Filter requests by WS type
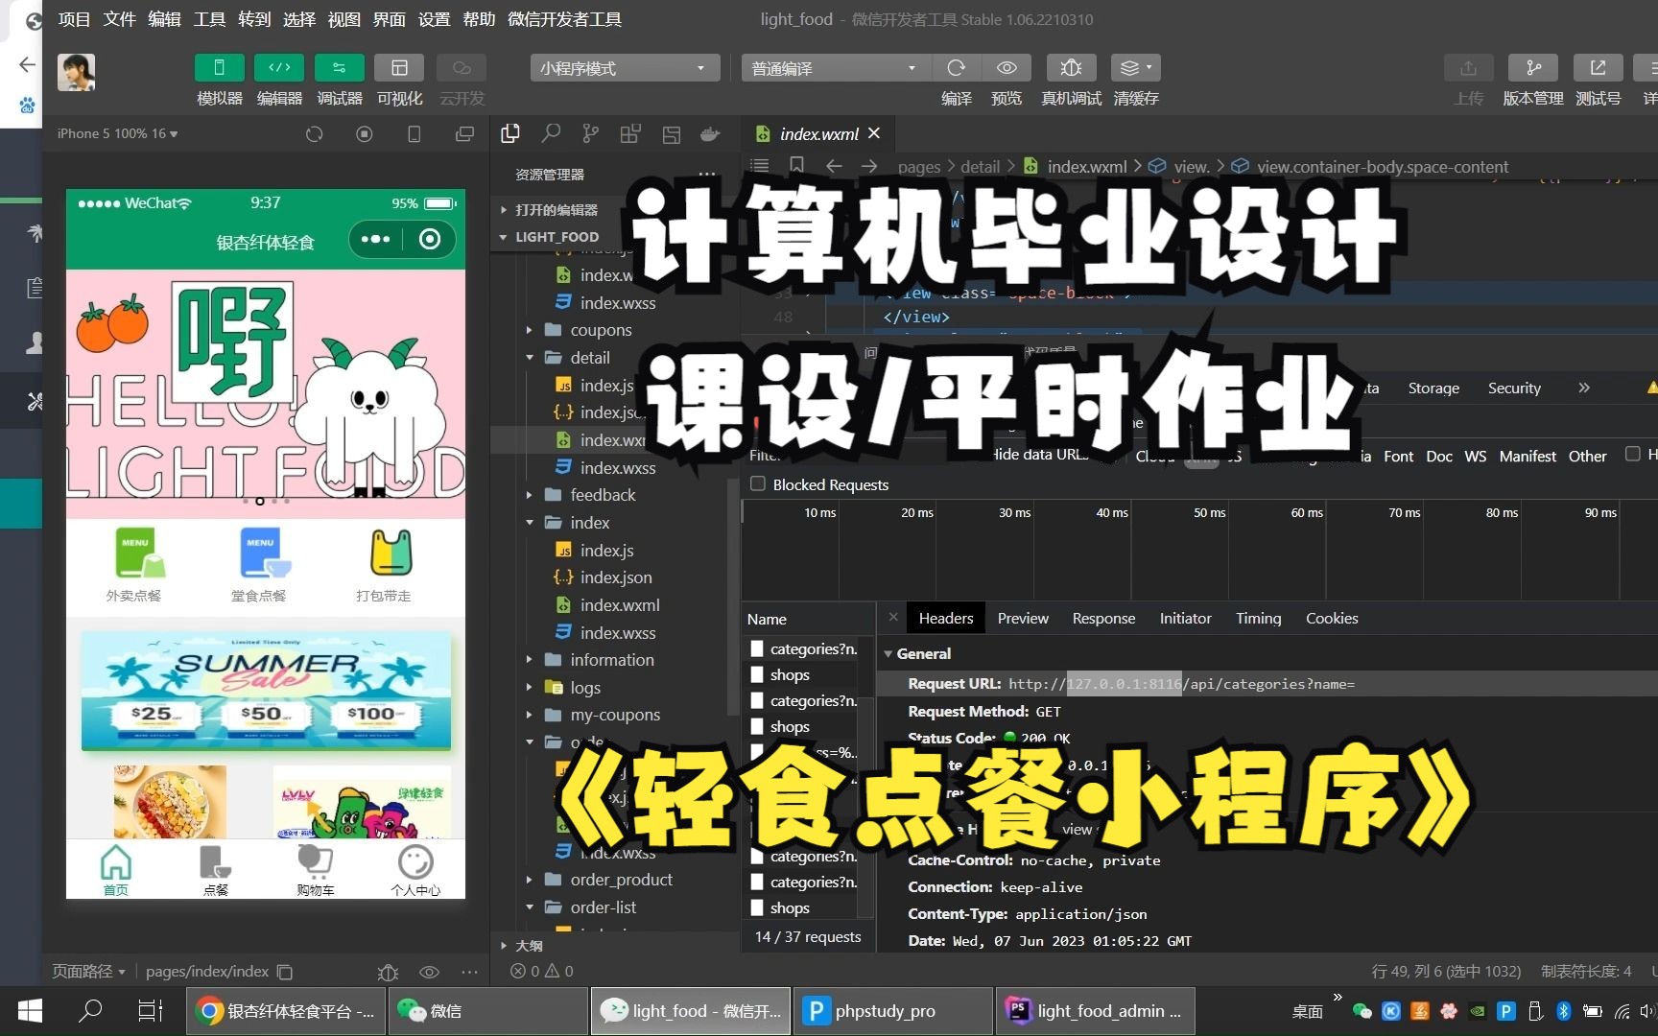Image resolution: width=1658 pixels, height=1036 pixels. click(1476, 457)
